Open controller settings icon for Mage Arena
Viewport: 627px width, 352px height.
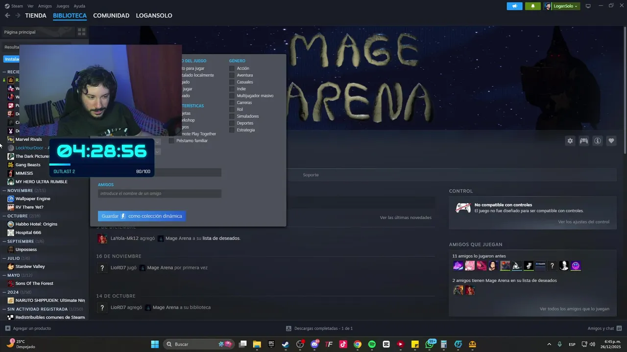pyautogui.click(x=584, y=141)
